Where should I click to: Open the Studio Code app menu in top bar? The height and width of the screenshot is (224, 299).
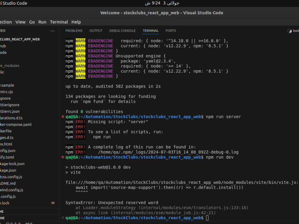click(13, 3)
